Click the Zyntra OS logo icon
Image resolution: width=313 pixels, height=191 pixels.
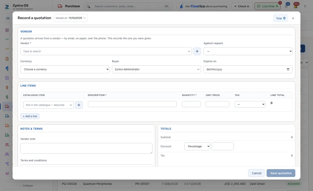(7, 7)
